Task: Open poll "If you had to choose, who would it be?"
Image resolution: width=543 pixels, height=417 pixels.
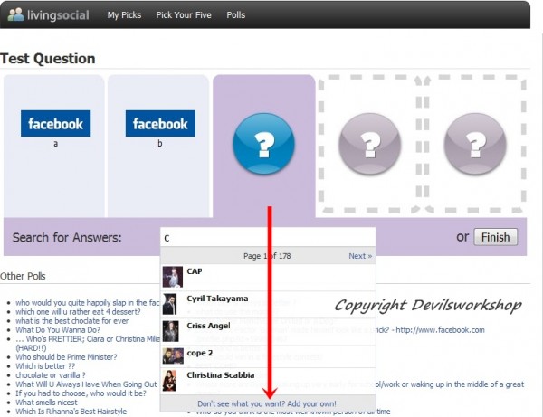Action: (x=81, y=393)
